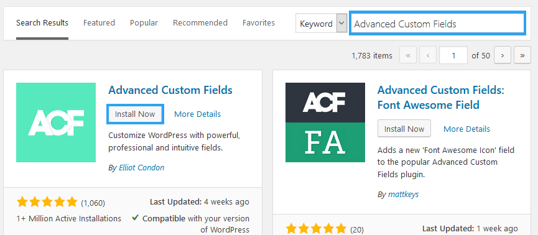Click the 'of 50' page total text
Image resolution: width=538 pixels, height=235 pixels.
pos(481,55)
